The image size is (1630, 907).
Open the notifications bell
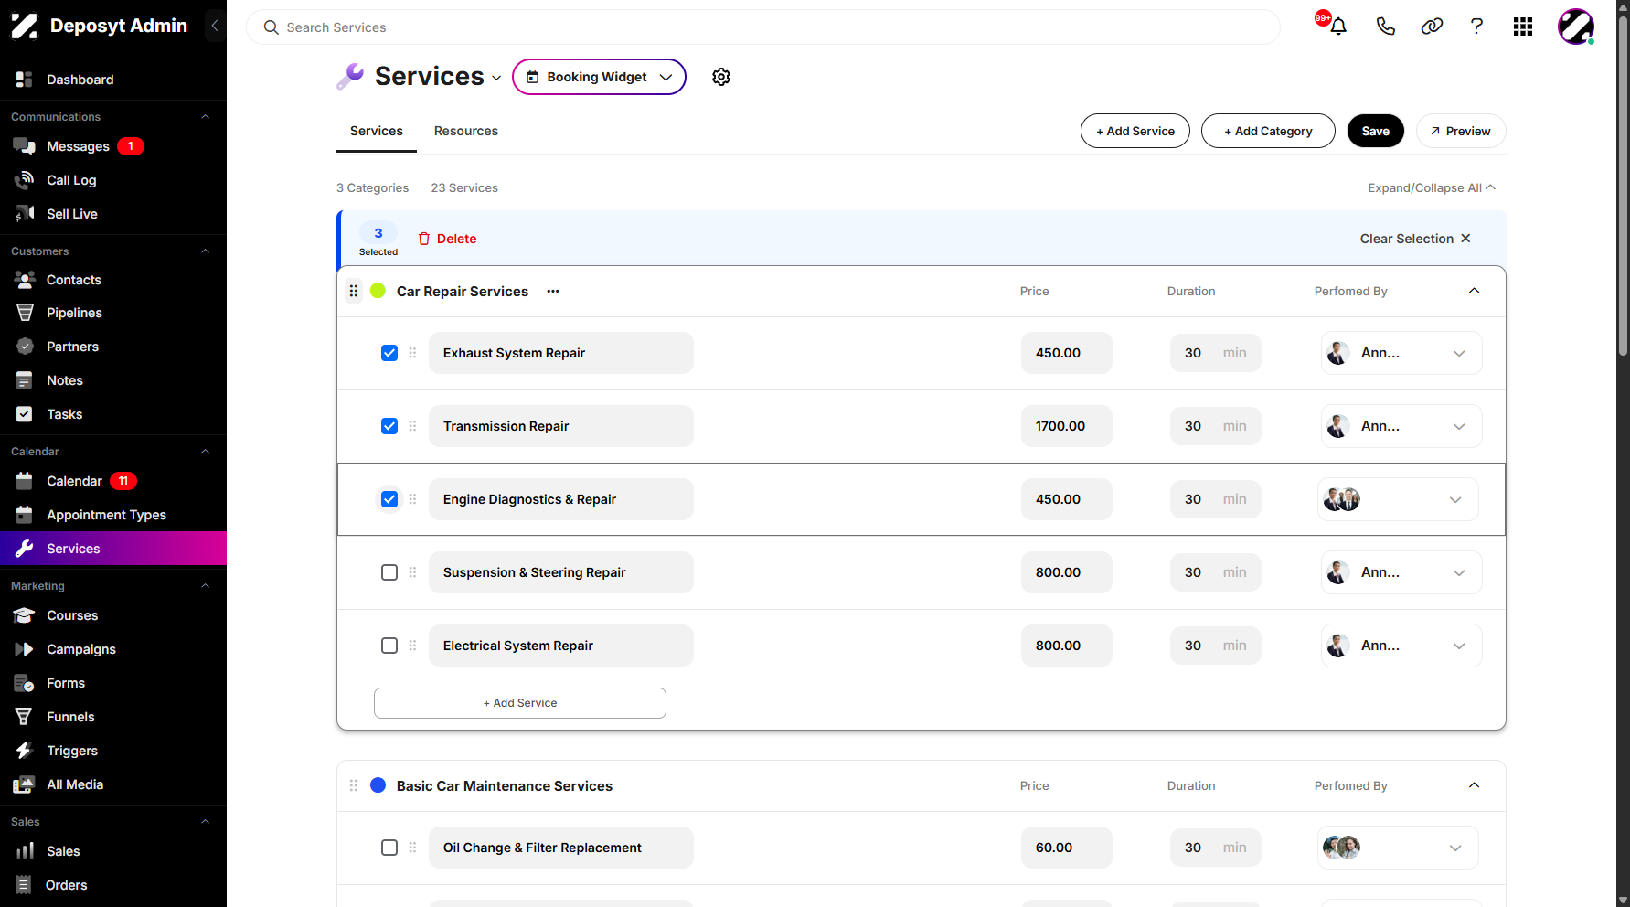[x=1338, y=27]
